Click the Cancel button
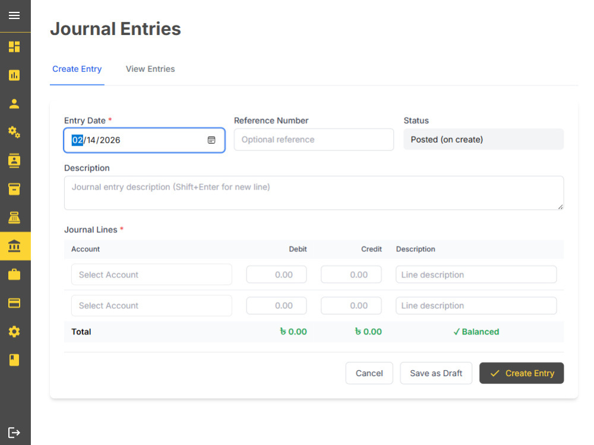Image resolution: width=594 pixels, height=445 pixels. pos(369,373)
